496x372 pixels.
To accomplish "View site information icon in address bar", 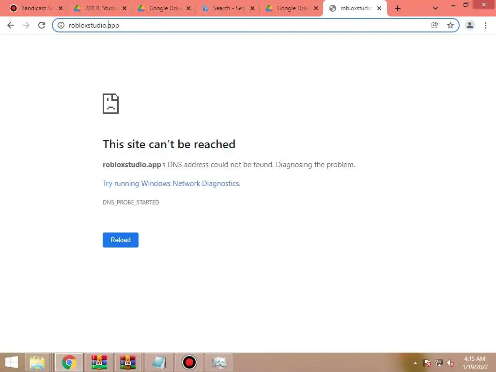I will (61, 25).
